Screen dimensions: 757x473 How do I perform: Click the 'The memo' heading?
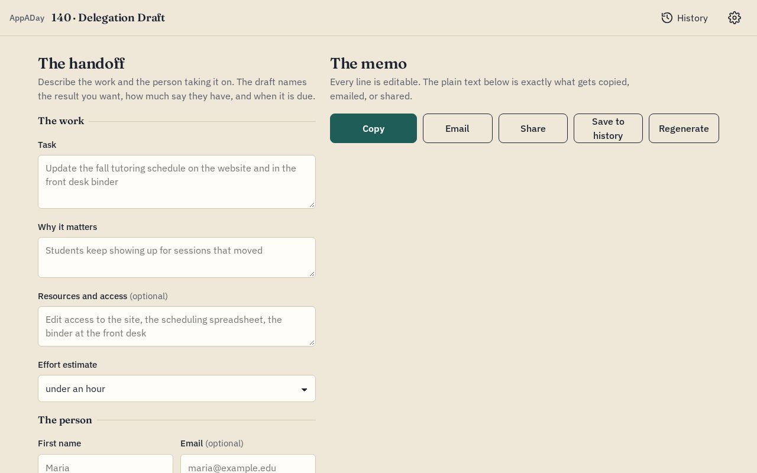coord(368,63)
